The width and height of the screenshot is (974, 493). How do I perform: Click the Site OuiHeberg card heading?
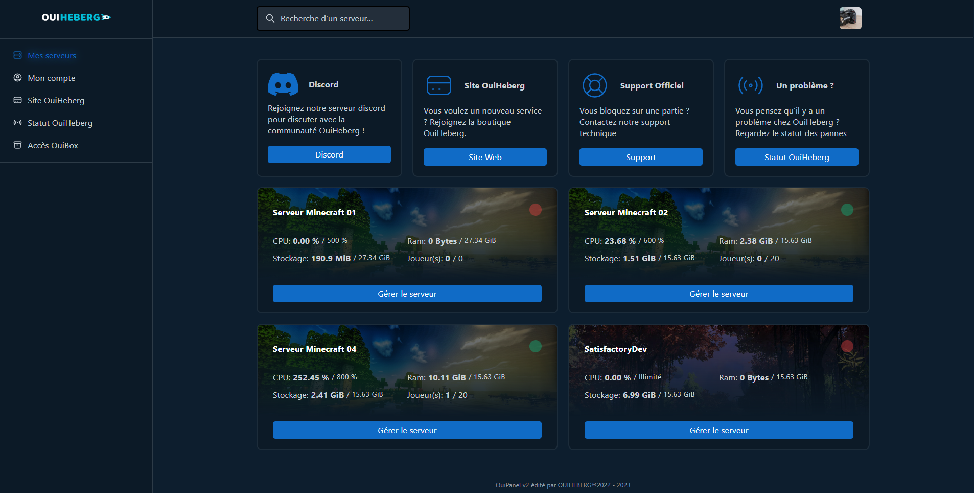click(x=494, y=85)
